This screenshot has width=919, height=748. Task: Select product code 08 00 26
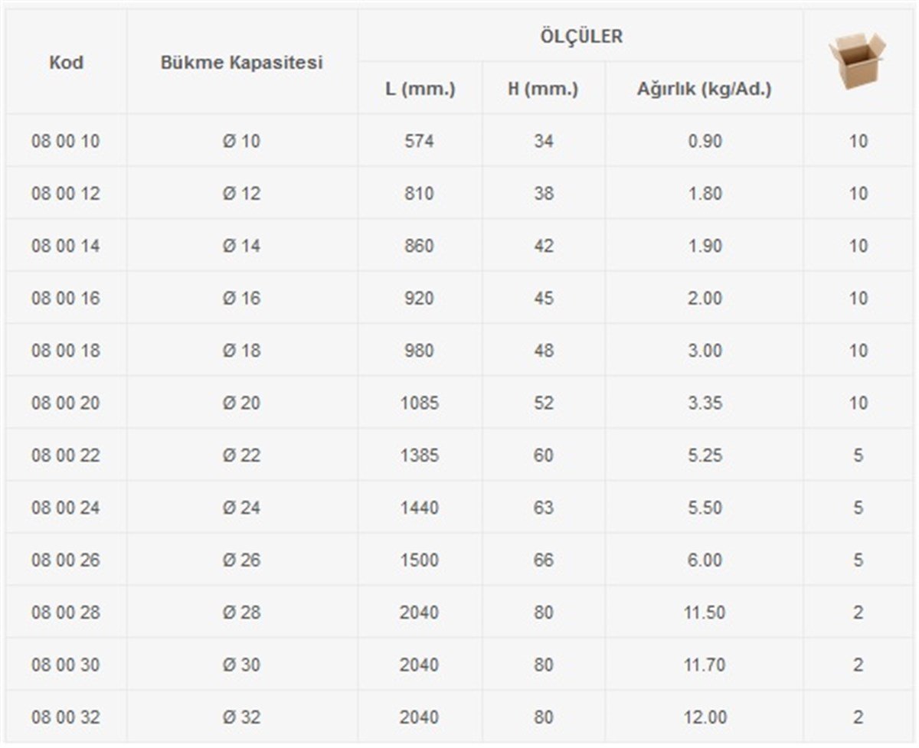[66, 560]
